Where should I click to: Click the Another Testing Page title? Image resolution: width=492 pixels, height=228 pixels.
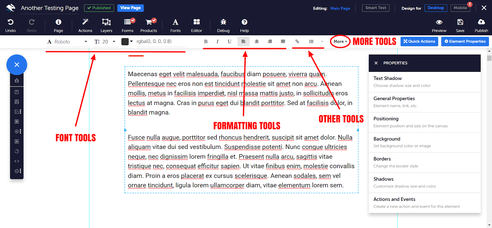(x=50, y=8)
